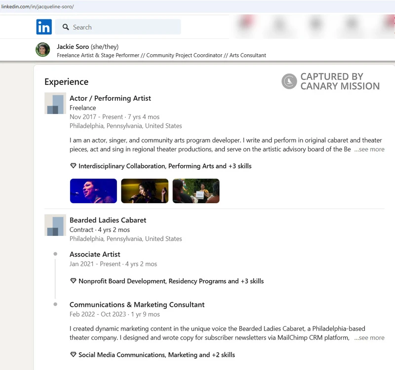The width and height of the screenshot is (395, 370).
Task: Click Jackie Soro's profile photo
Action: point(42,50)
